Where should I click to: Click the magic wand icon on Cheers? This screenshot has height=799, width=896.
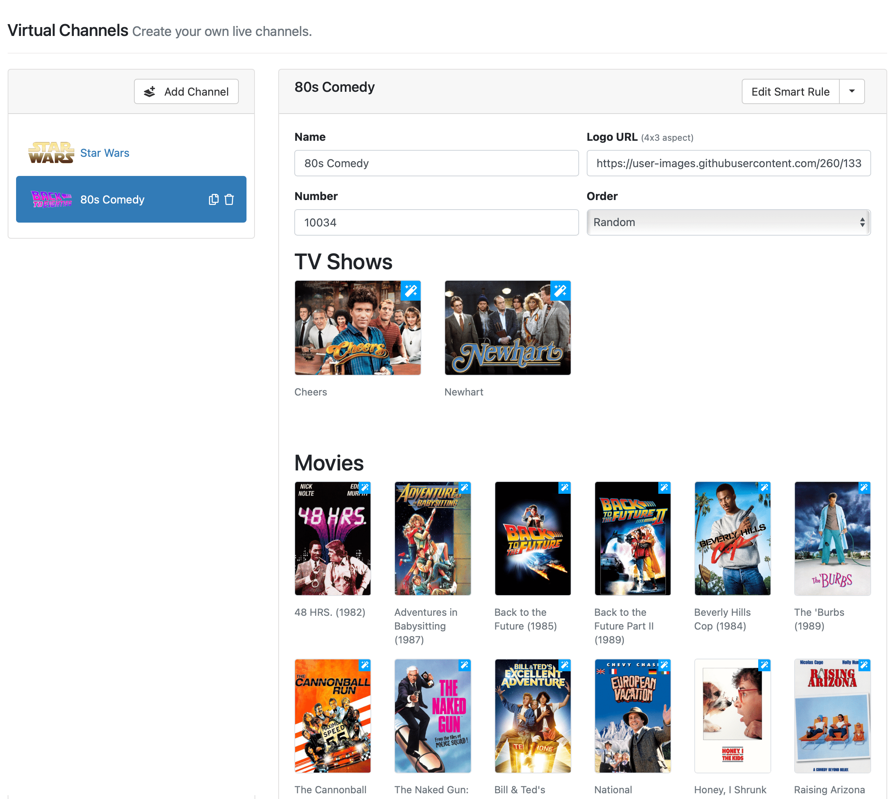(410, 291)
